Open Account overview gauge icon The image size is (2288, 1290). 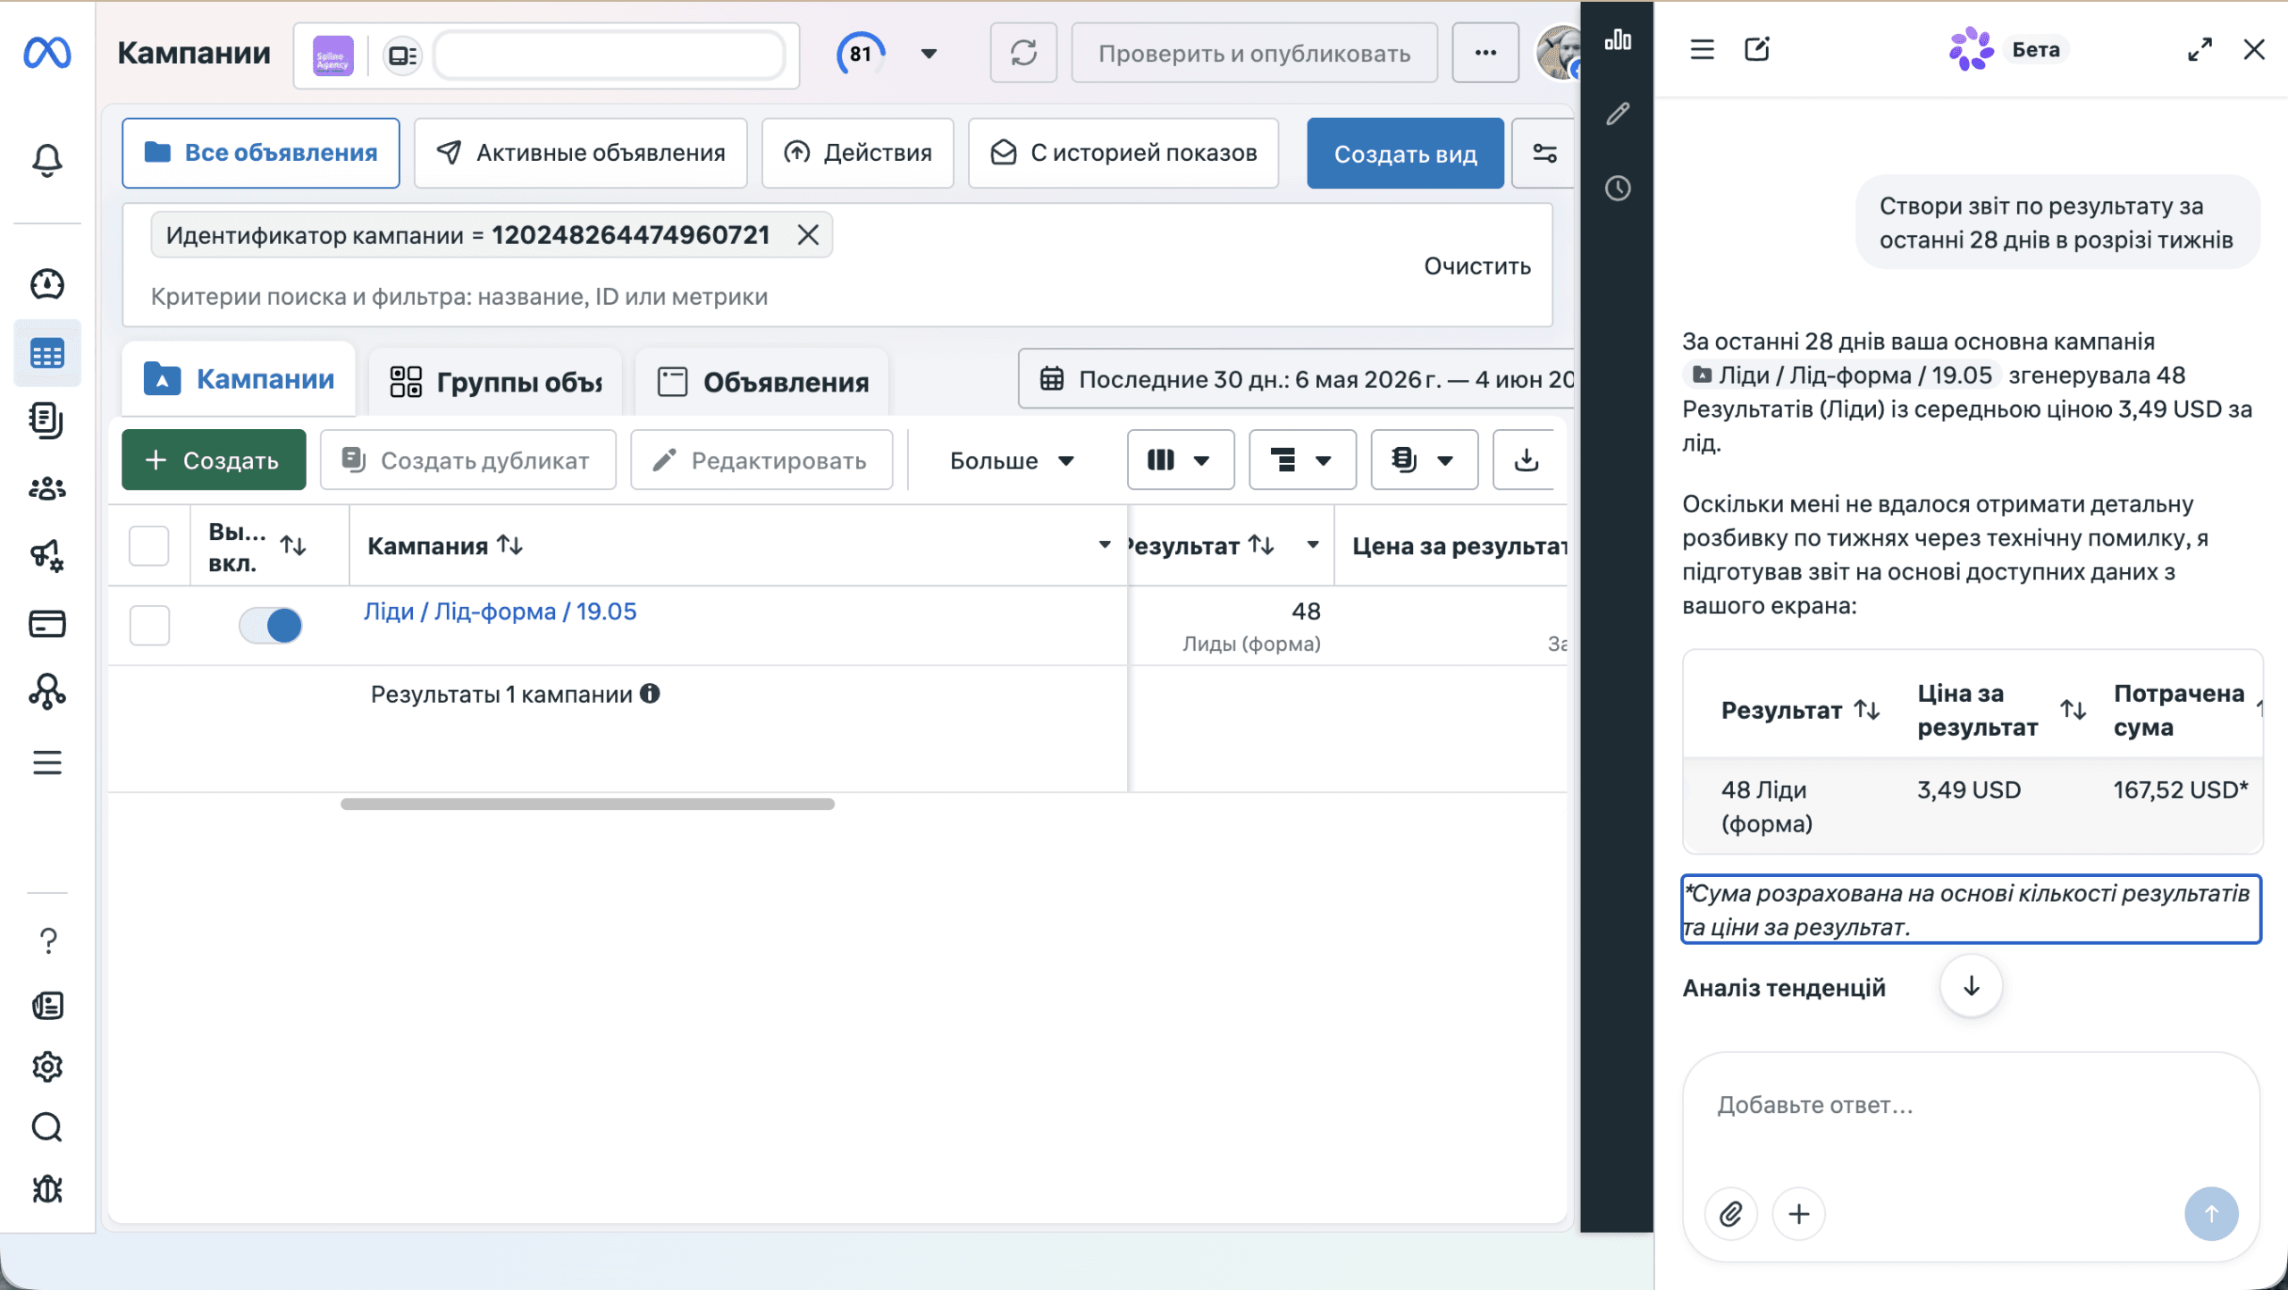(x=47, y=284)
